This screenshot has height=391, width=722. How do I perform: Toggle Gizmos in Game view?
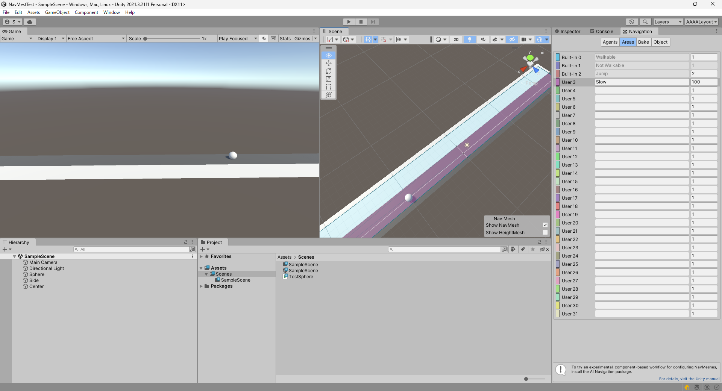tap(302, 39)
